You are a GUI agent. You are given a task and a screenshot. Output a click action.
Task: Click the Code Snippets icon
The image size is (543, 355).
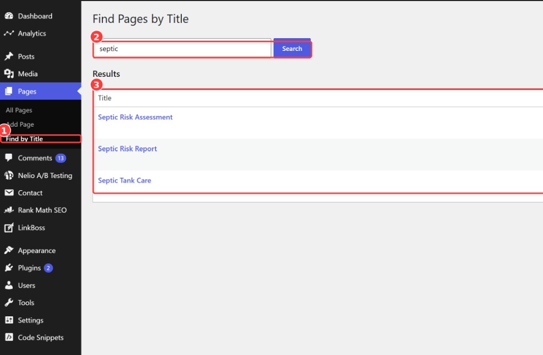click(x=9, y=338)
